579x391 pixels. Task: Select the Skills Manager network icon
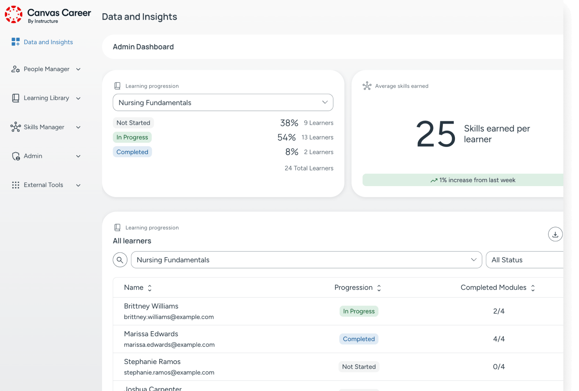15,127
